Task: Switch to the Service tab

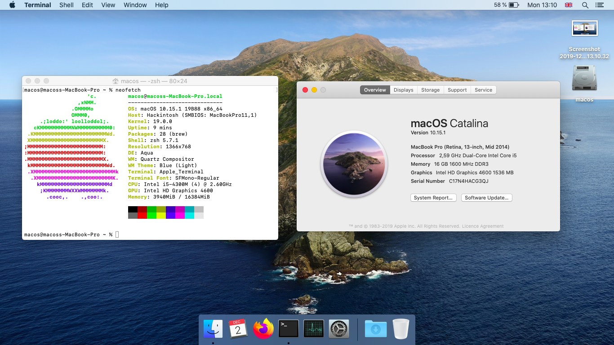Action: pyautogui.click(x=483, y=90)
